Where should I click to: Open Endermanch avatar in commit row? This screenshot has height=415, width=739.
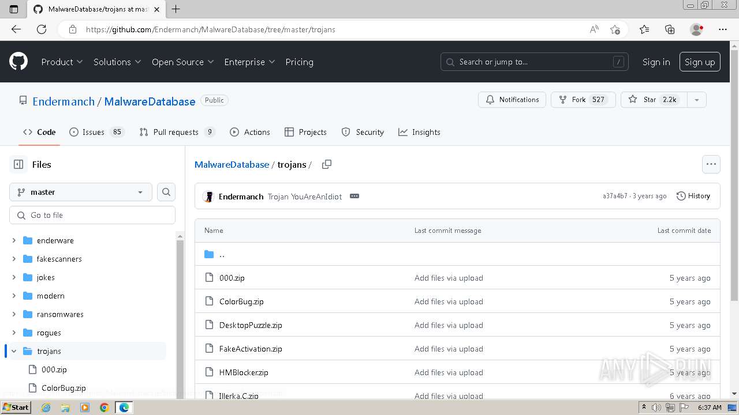[x=209, y=197]
